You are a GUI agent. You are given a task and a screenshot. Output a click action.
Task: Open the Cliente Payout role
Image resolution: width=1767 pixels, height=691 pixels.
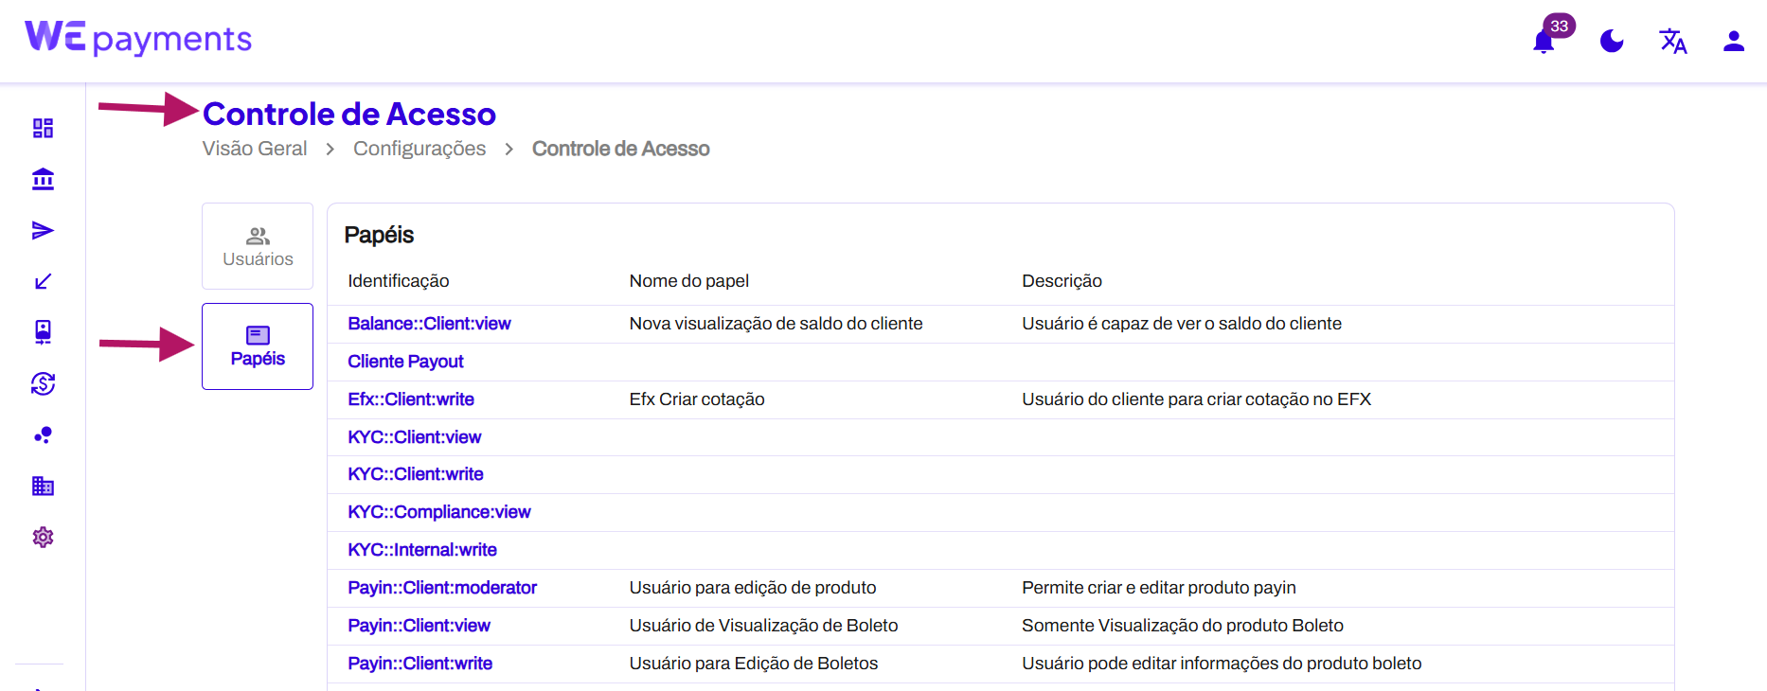pyautogui.click(x=405, y=362)
